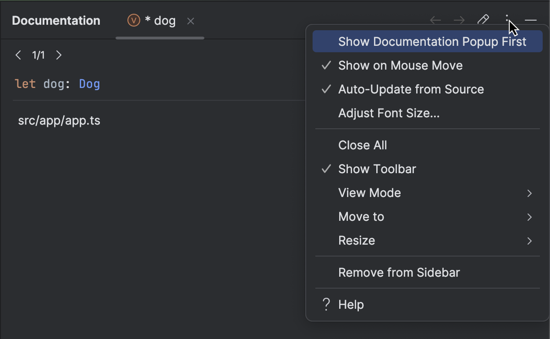Expand the View Mode submenu
The height and width of the screenshot is (339, 550).
[369, 193]
